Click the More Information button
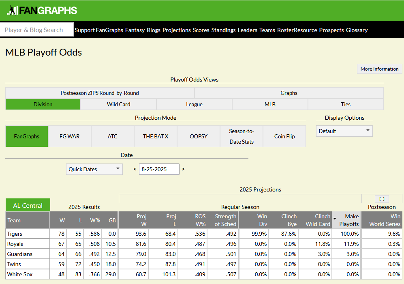404x284 pixels. (379, 69)
